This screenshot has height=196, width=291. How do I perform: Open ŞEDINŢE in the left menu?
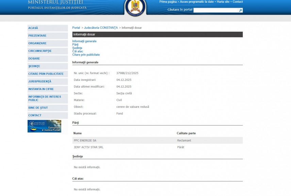coord(34,66)
